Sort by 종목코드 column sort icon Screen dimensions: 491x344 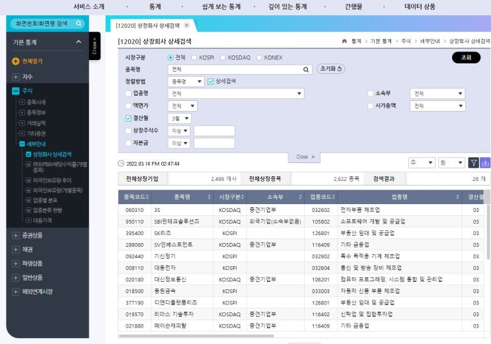tap(147, 197)
